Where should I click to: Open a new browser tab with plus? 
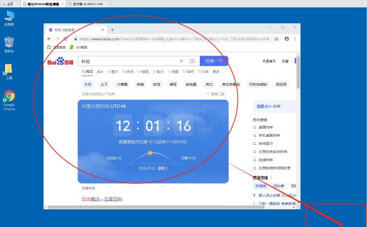coord(112,30)
